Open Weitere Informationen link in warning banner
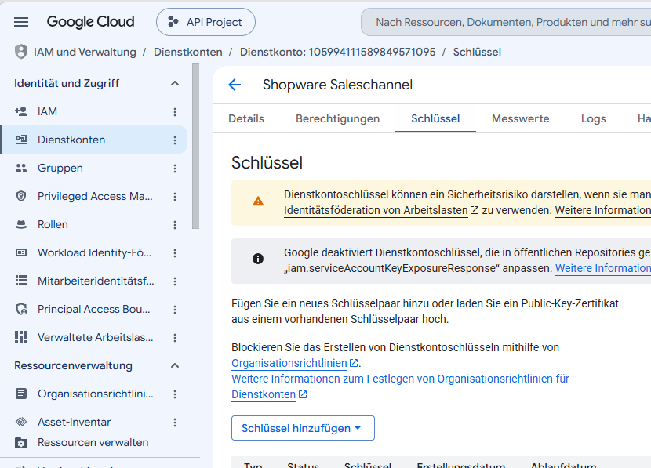Image resolution: width=651 pixels, height=468 pixels. [x=603, y=210]
